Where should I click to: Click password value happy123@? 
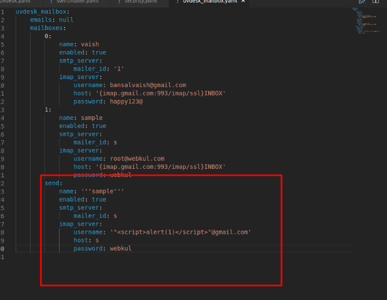tap(126, 101)
